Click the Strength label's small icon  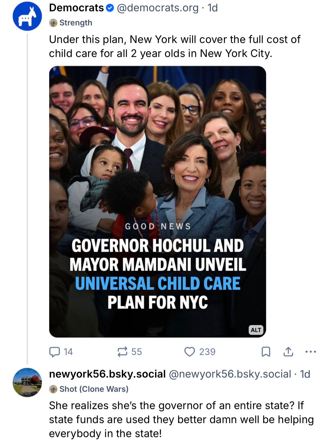click(x=53, y=23)
